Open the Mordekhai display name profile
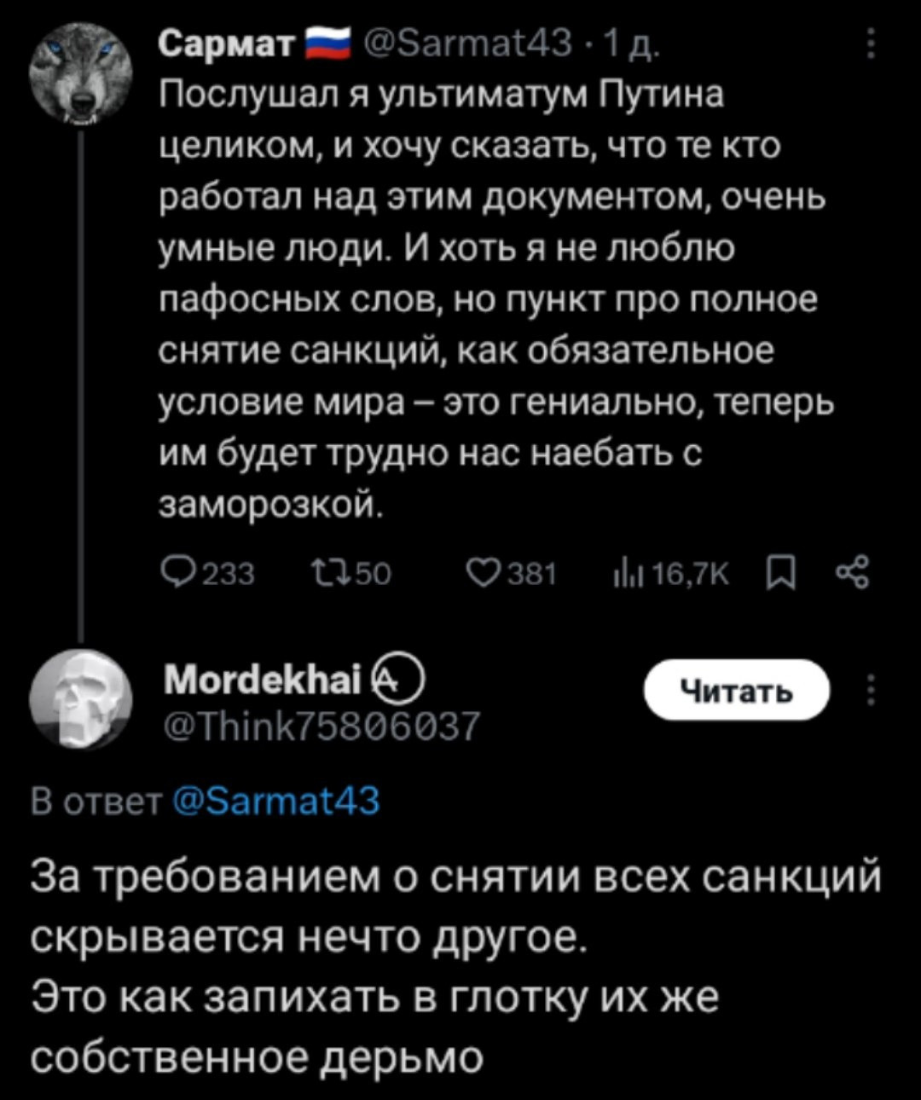The height and width of the screenshot is (1100, 921). 262,680
